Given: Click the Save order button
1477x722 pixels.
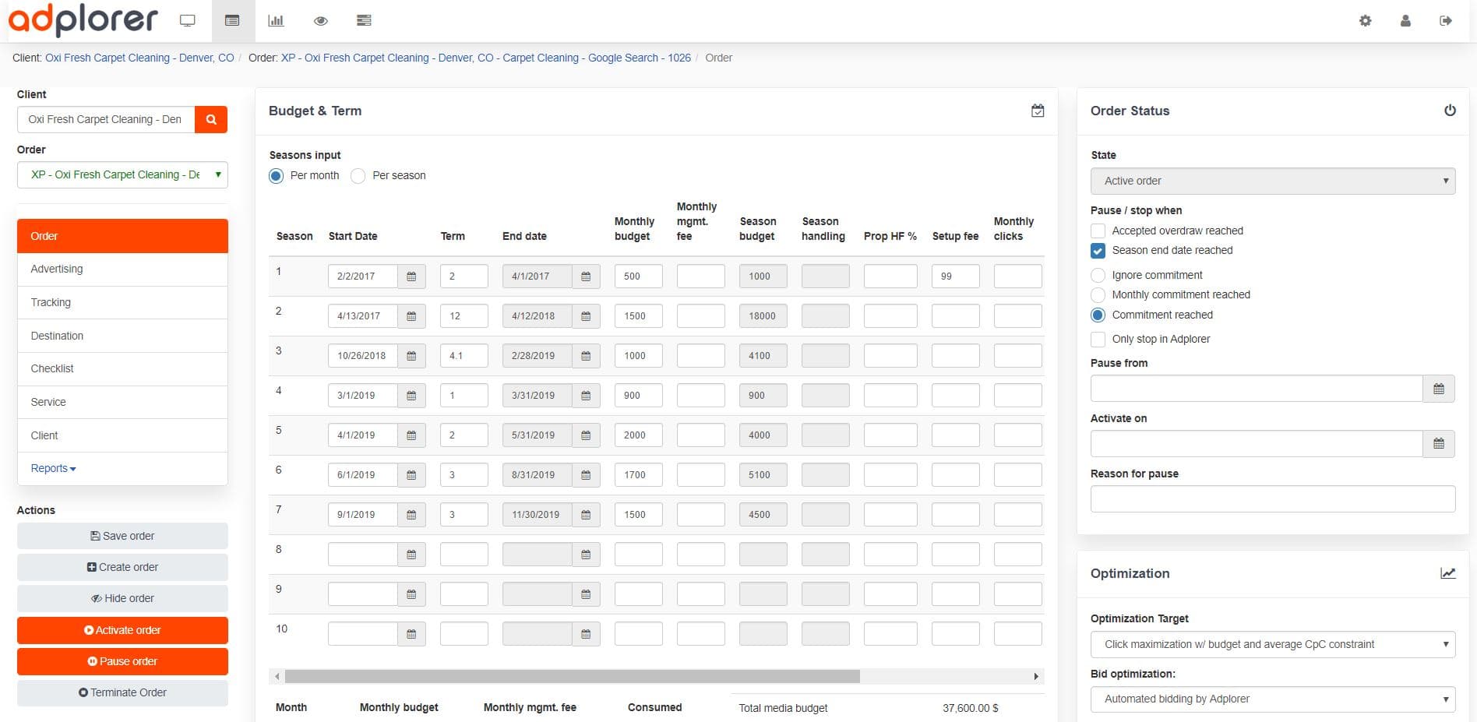Looking at the screenshot, I should pos(122,537).
